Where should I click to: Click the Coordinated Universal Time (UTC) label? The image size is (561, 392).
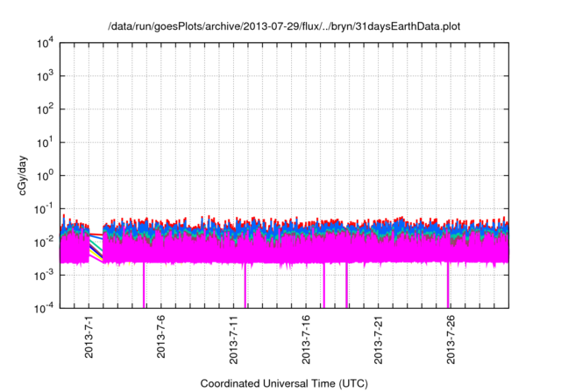point(284,383)
